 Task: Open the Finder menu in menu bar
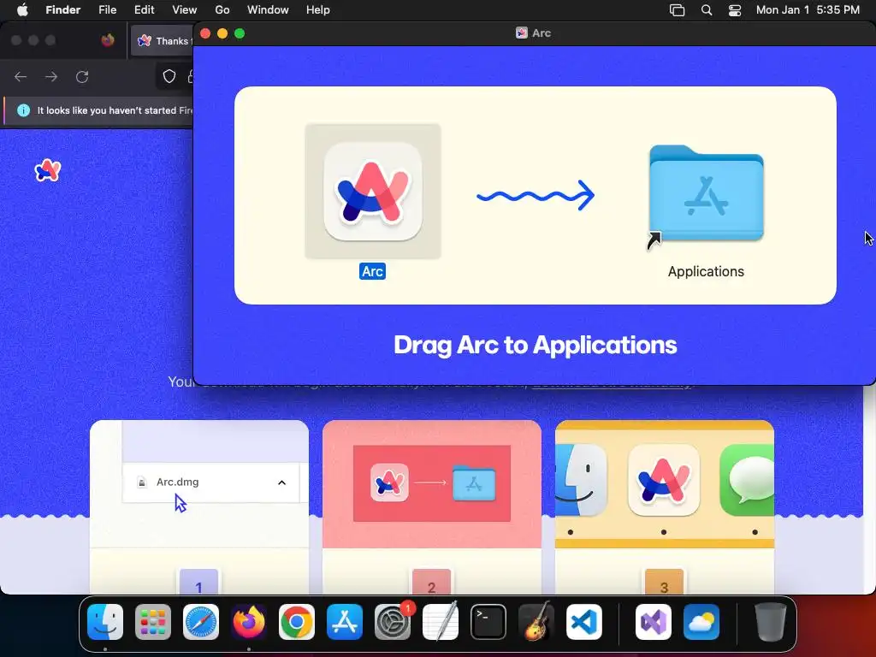62,10
